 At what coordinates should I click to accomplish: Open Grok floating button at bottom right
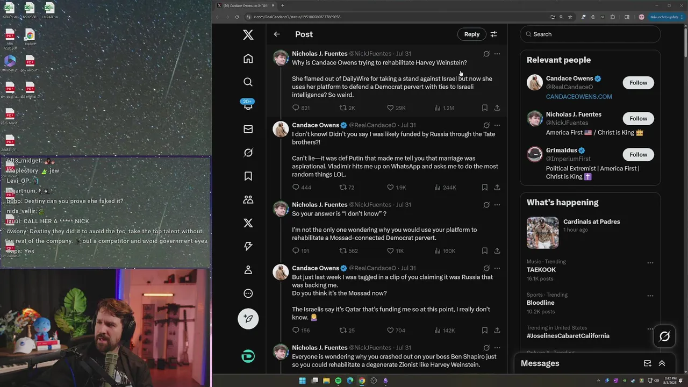(664, 336)
